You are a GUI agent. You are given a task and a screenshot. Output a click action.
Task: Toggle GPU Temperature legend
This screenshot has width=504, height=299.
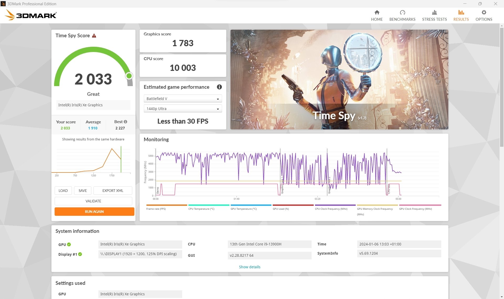click(251, 207)
